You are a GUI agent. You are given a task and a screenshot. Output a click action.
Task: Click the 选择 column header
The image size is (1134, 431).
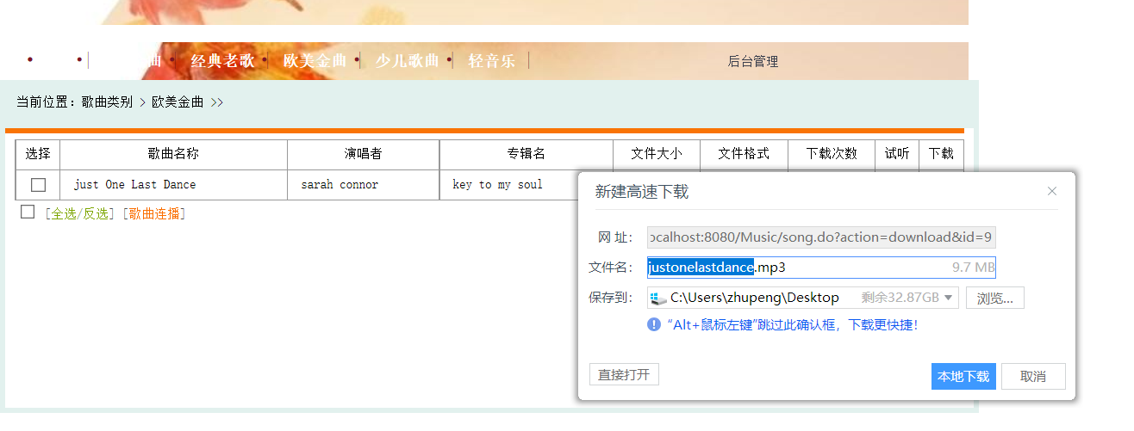click(x=38, y=154)
